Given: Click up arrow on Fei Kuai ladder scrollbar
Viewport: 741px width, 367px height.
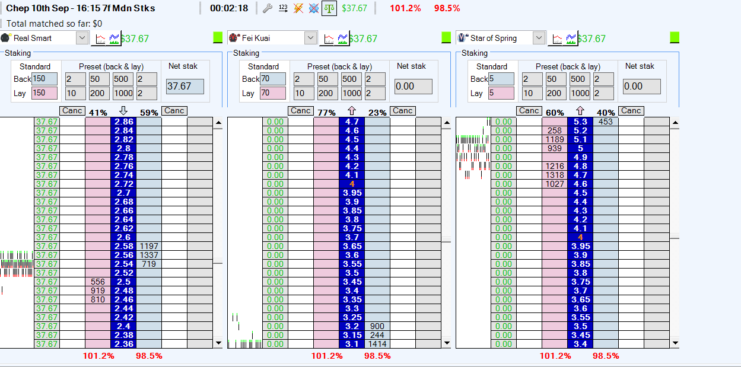Looking at the screenshot, I should pyautogui.click(x=446, y=123).
